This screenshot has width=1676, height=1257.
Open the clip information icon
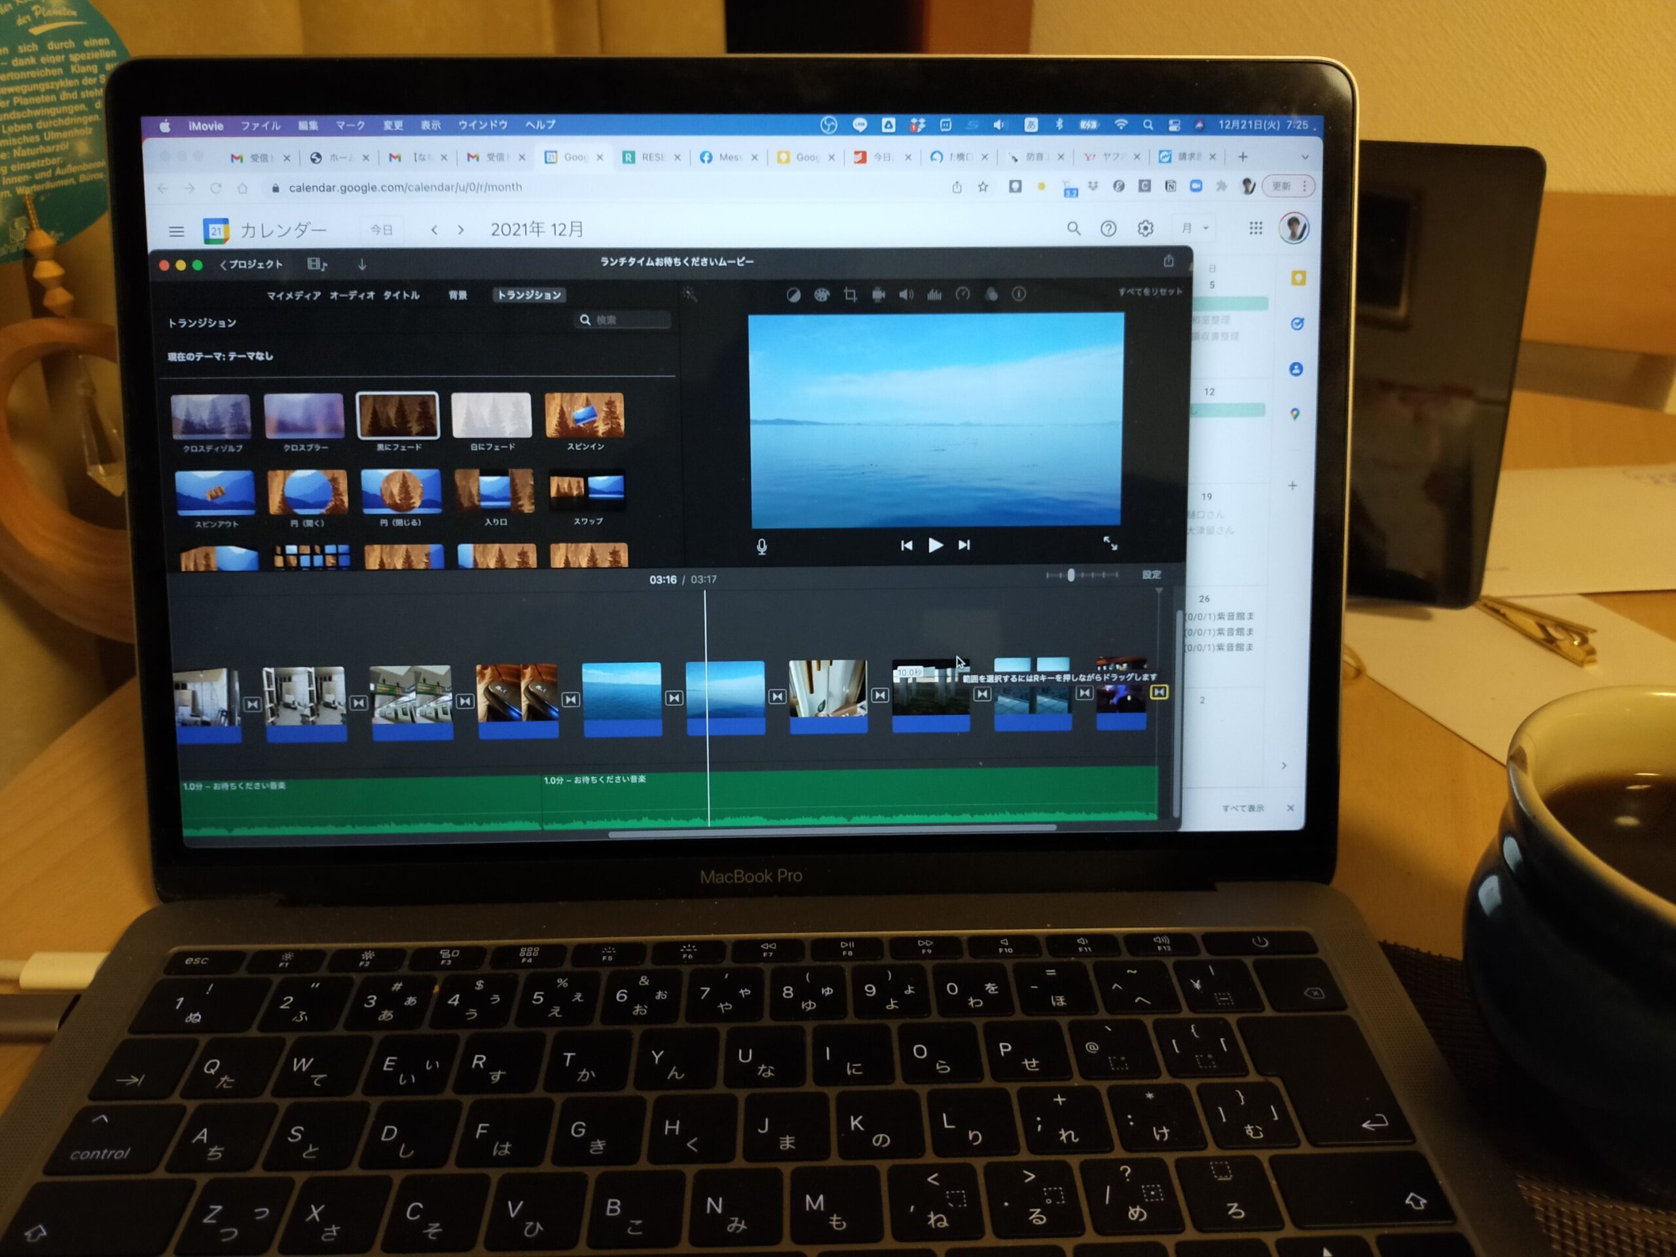1018,293
